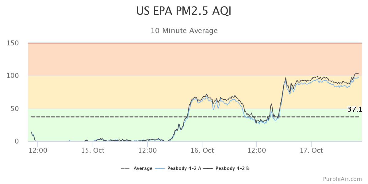
Task: Click the 37.1 average value label
Action: tap(355, 109)
